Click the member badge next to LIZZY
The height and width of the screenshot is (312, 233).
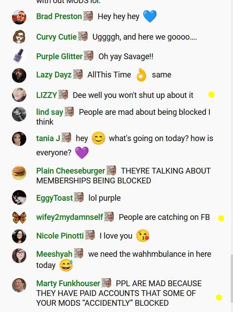pyautogui.click(x=63, y=94)
